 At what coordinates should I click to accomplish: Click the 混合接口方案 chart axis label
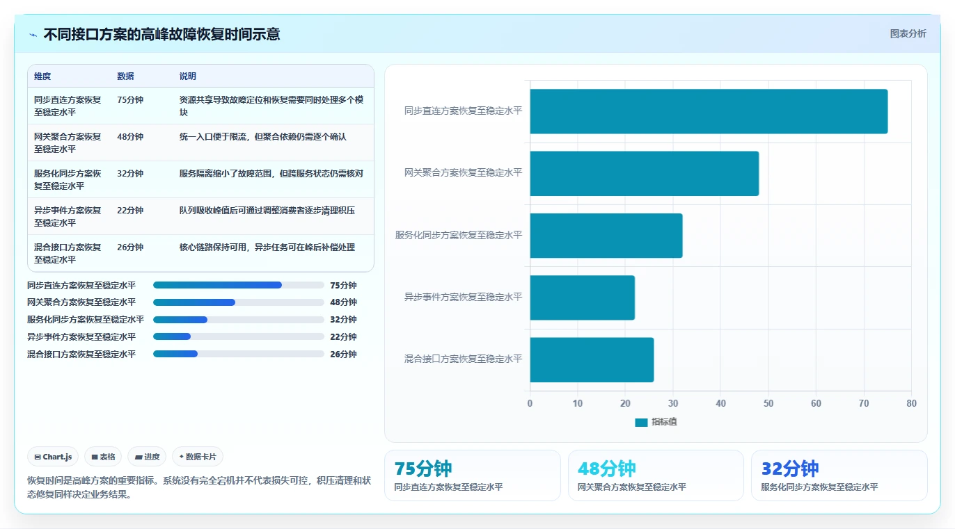click(464, 359)
